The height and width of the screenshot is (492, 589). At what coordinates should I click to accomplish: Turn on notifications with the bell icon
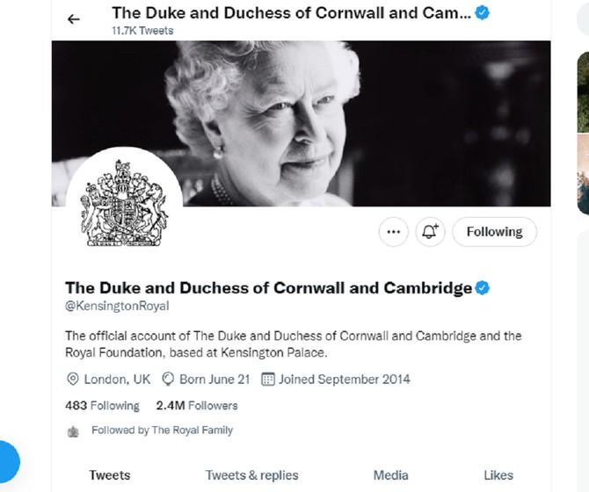point(430,232)
